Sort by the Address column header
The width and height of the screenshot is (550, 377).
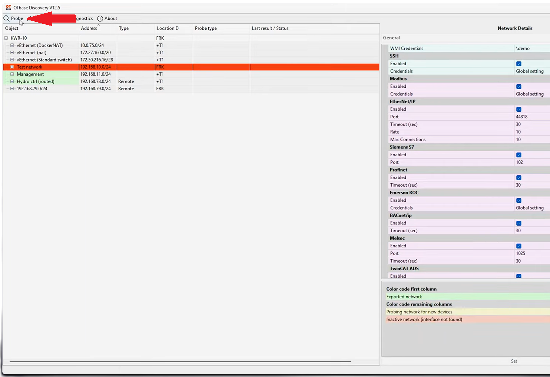pyautogui.click(x=98, y=29)
